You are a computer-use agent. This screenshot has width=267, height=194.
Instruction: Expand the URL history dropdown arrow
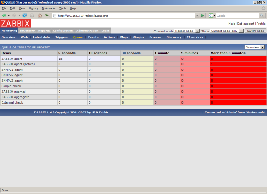tap(197, 16)
